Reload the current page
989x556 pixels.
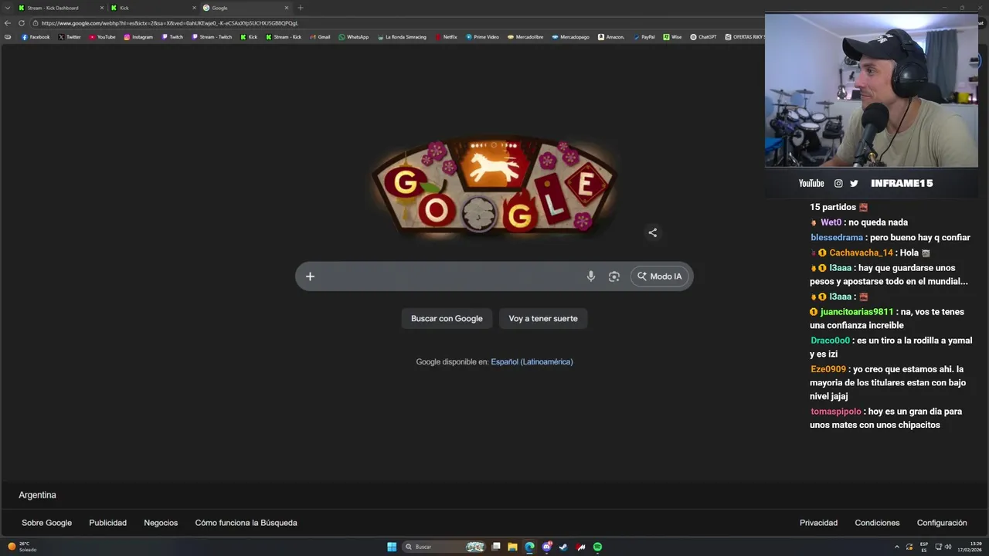22,23
